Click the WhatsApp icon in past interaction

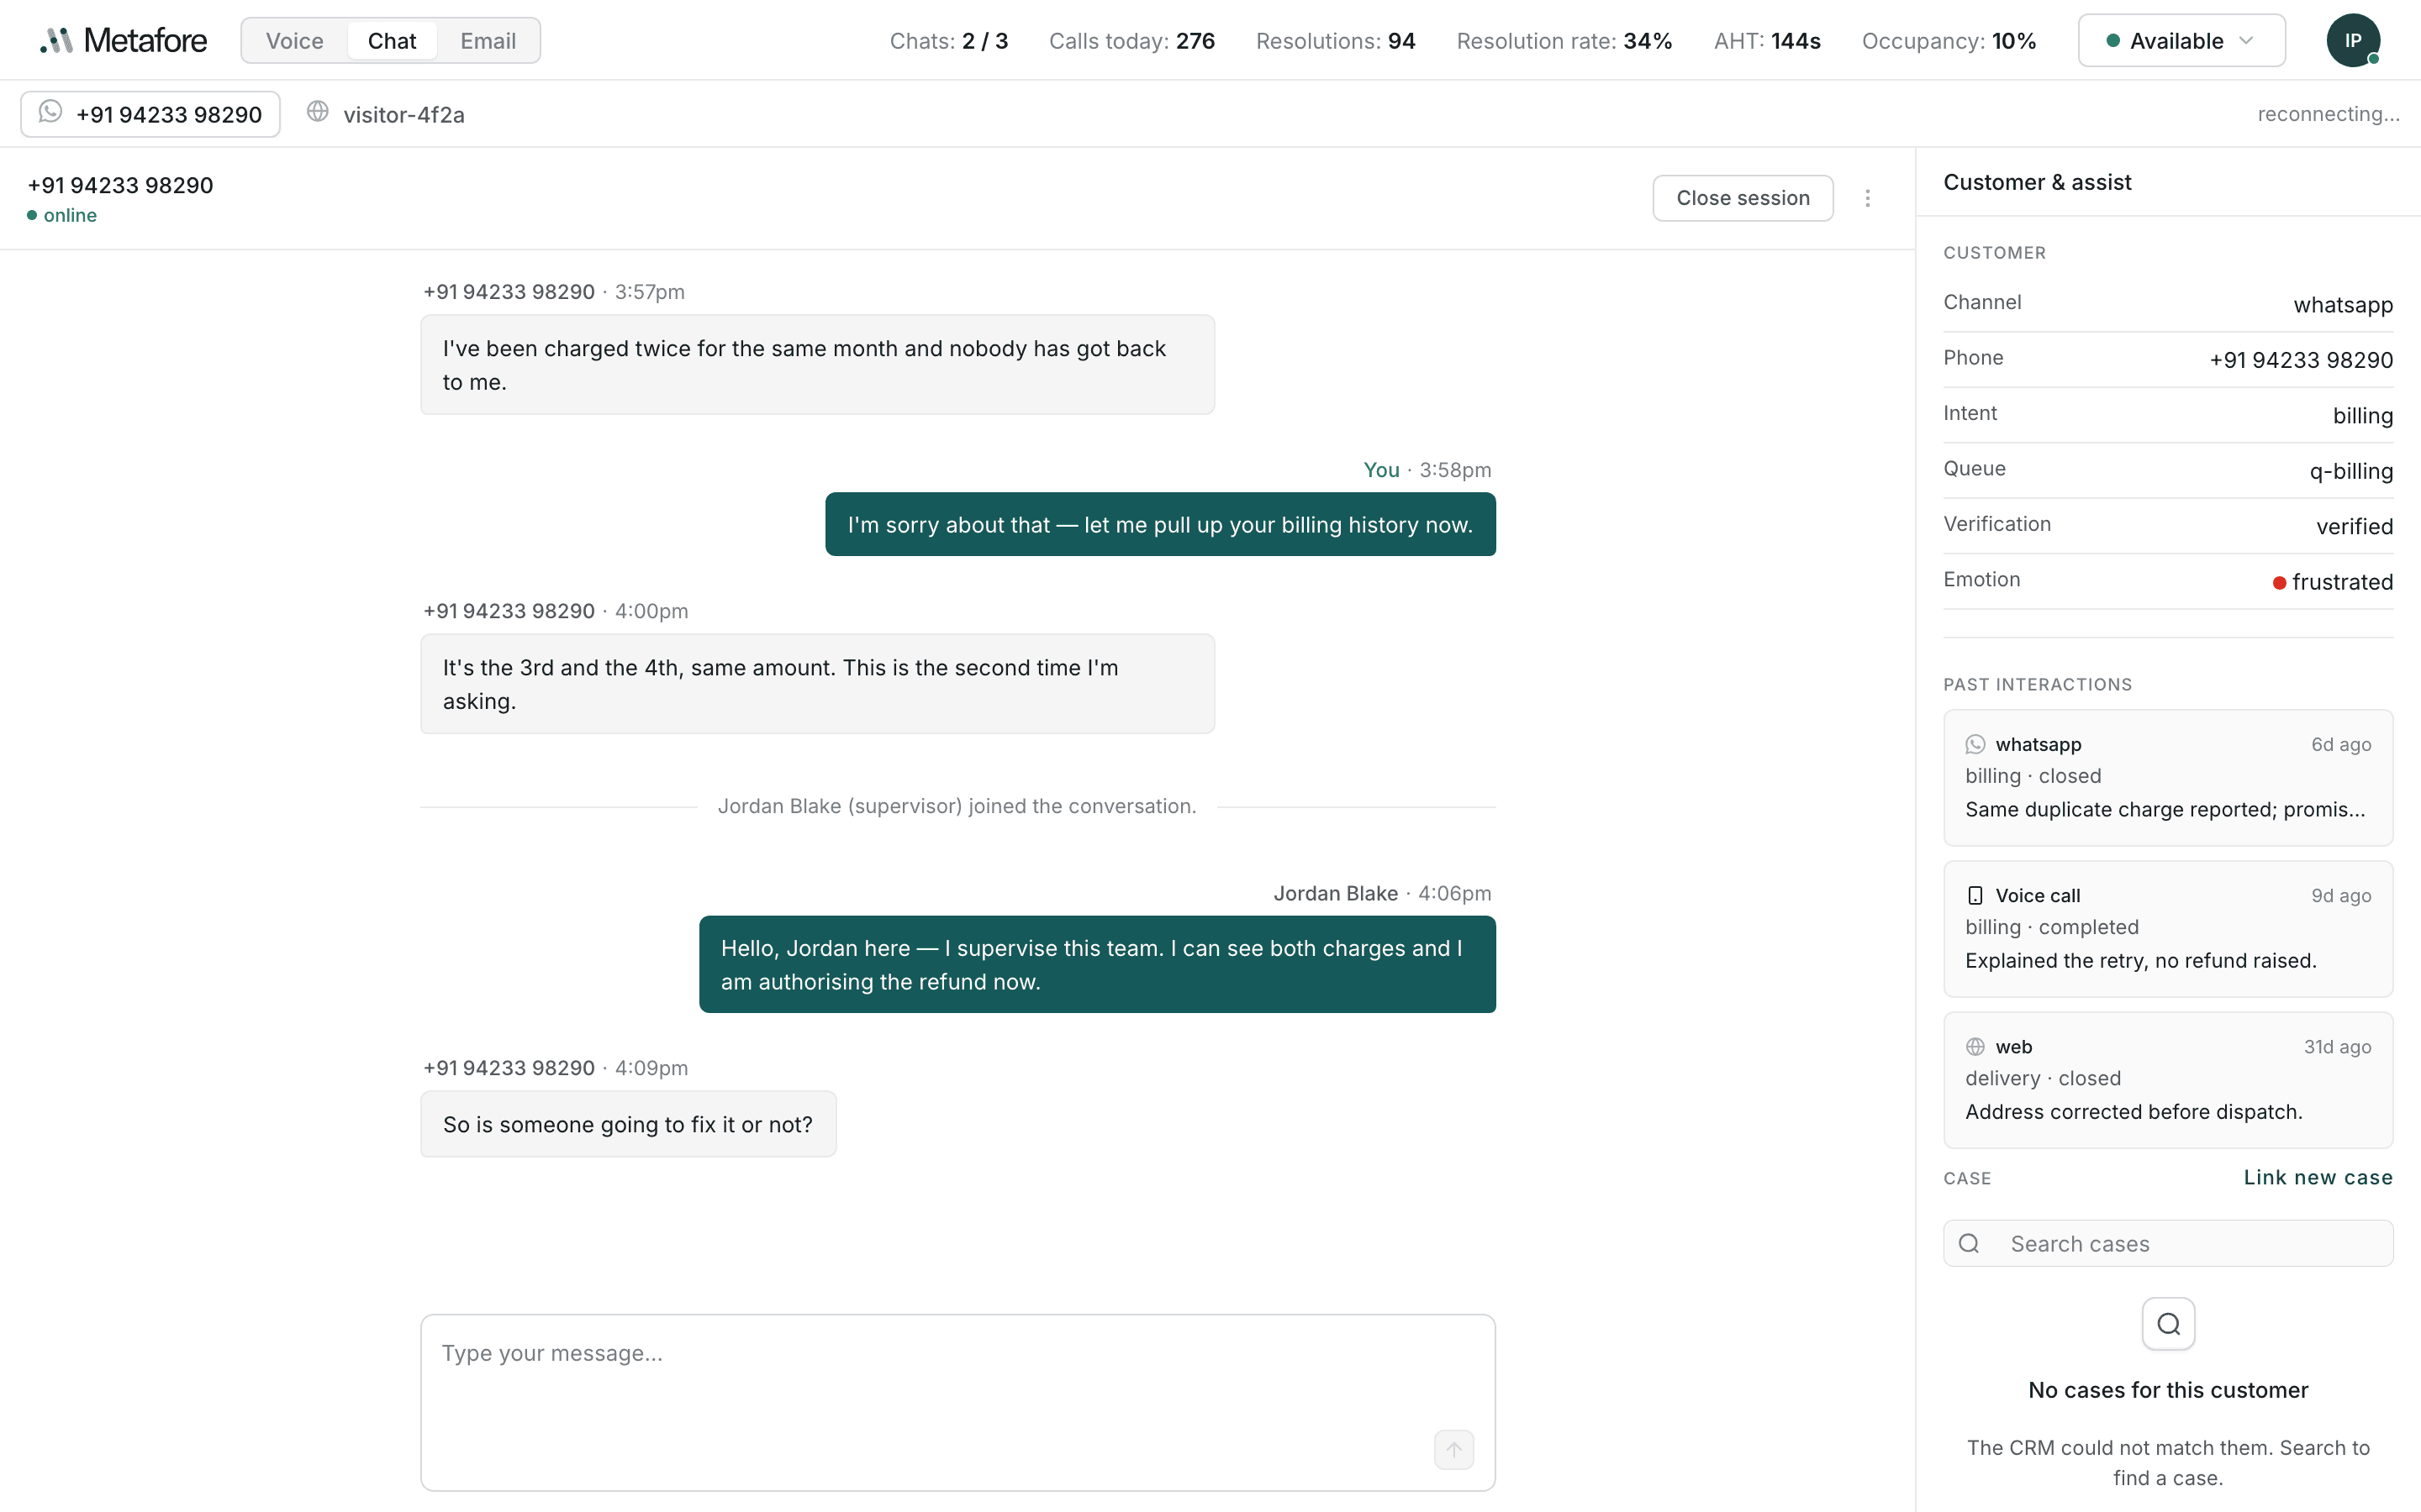pos(1975,744)
